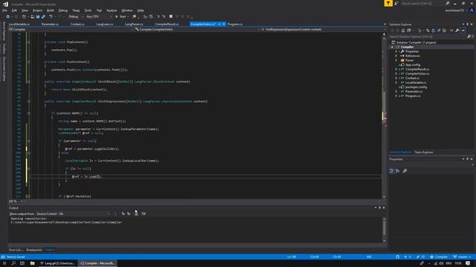
Task: Click the master branch indicator in status bar
Action: (x=462, y=257)
